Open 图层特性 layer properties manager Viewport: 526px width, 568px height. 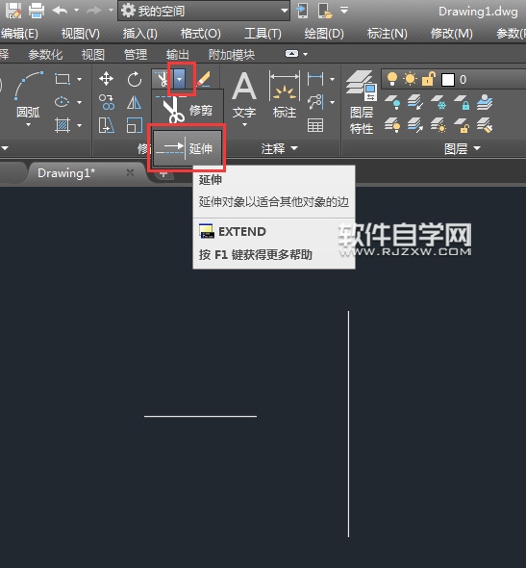point(362,102)
